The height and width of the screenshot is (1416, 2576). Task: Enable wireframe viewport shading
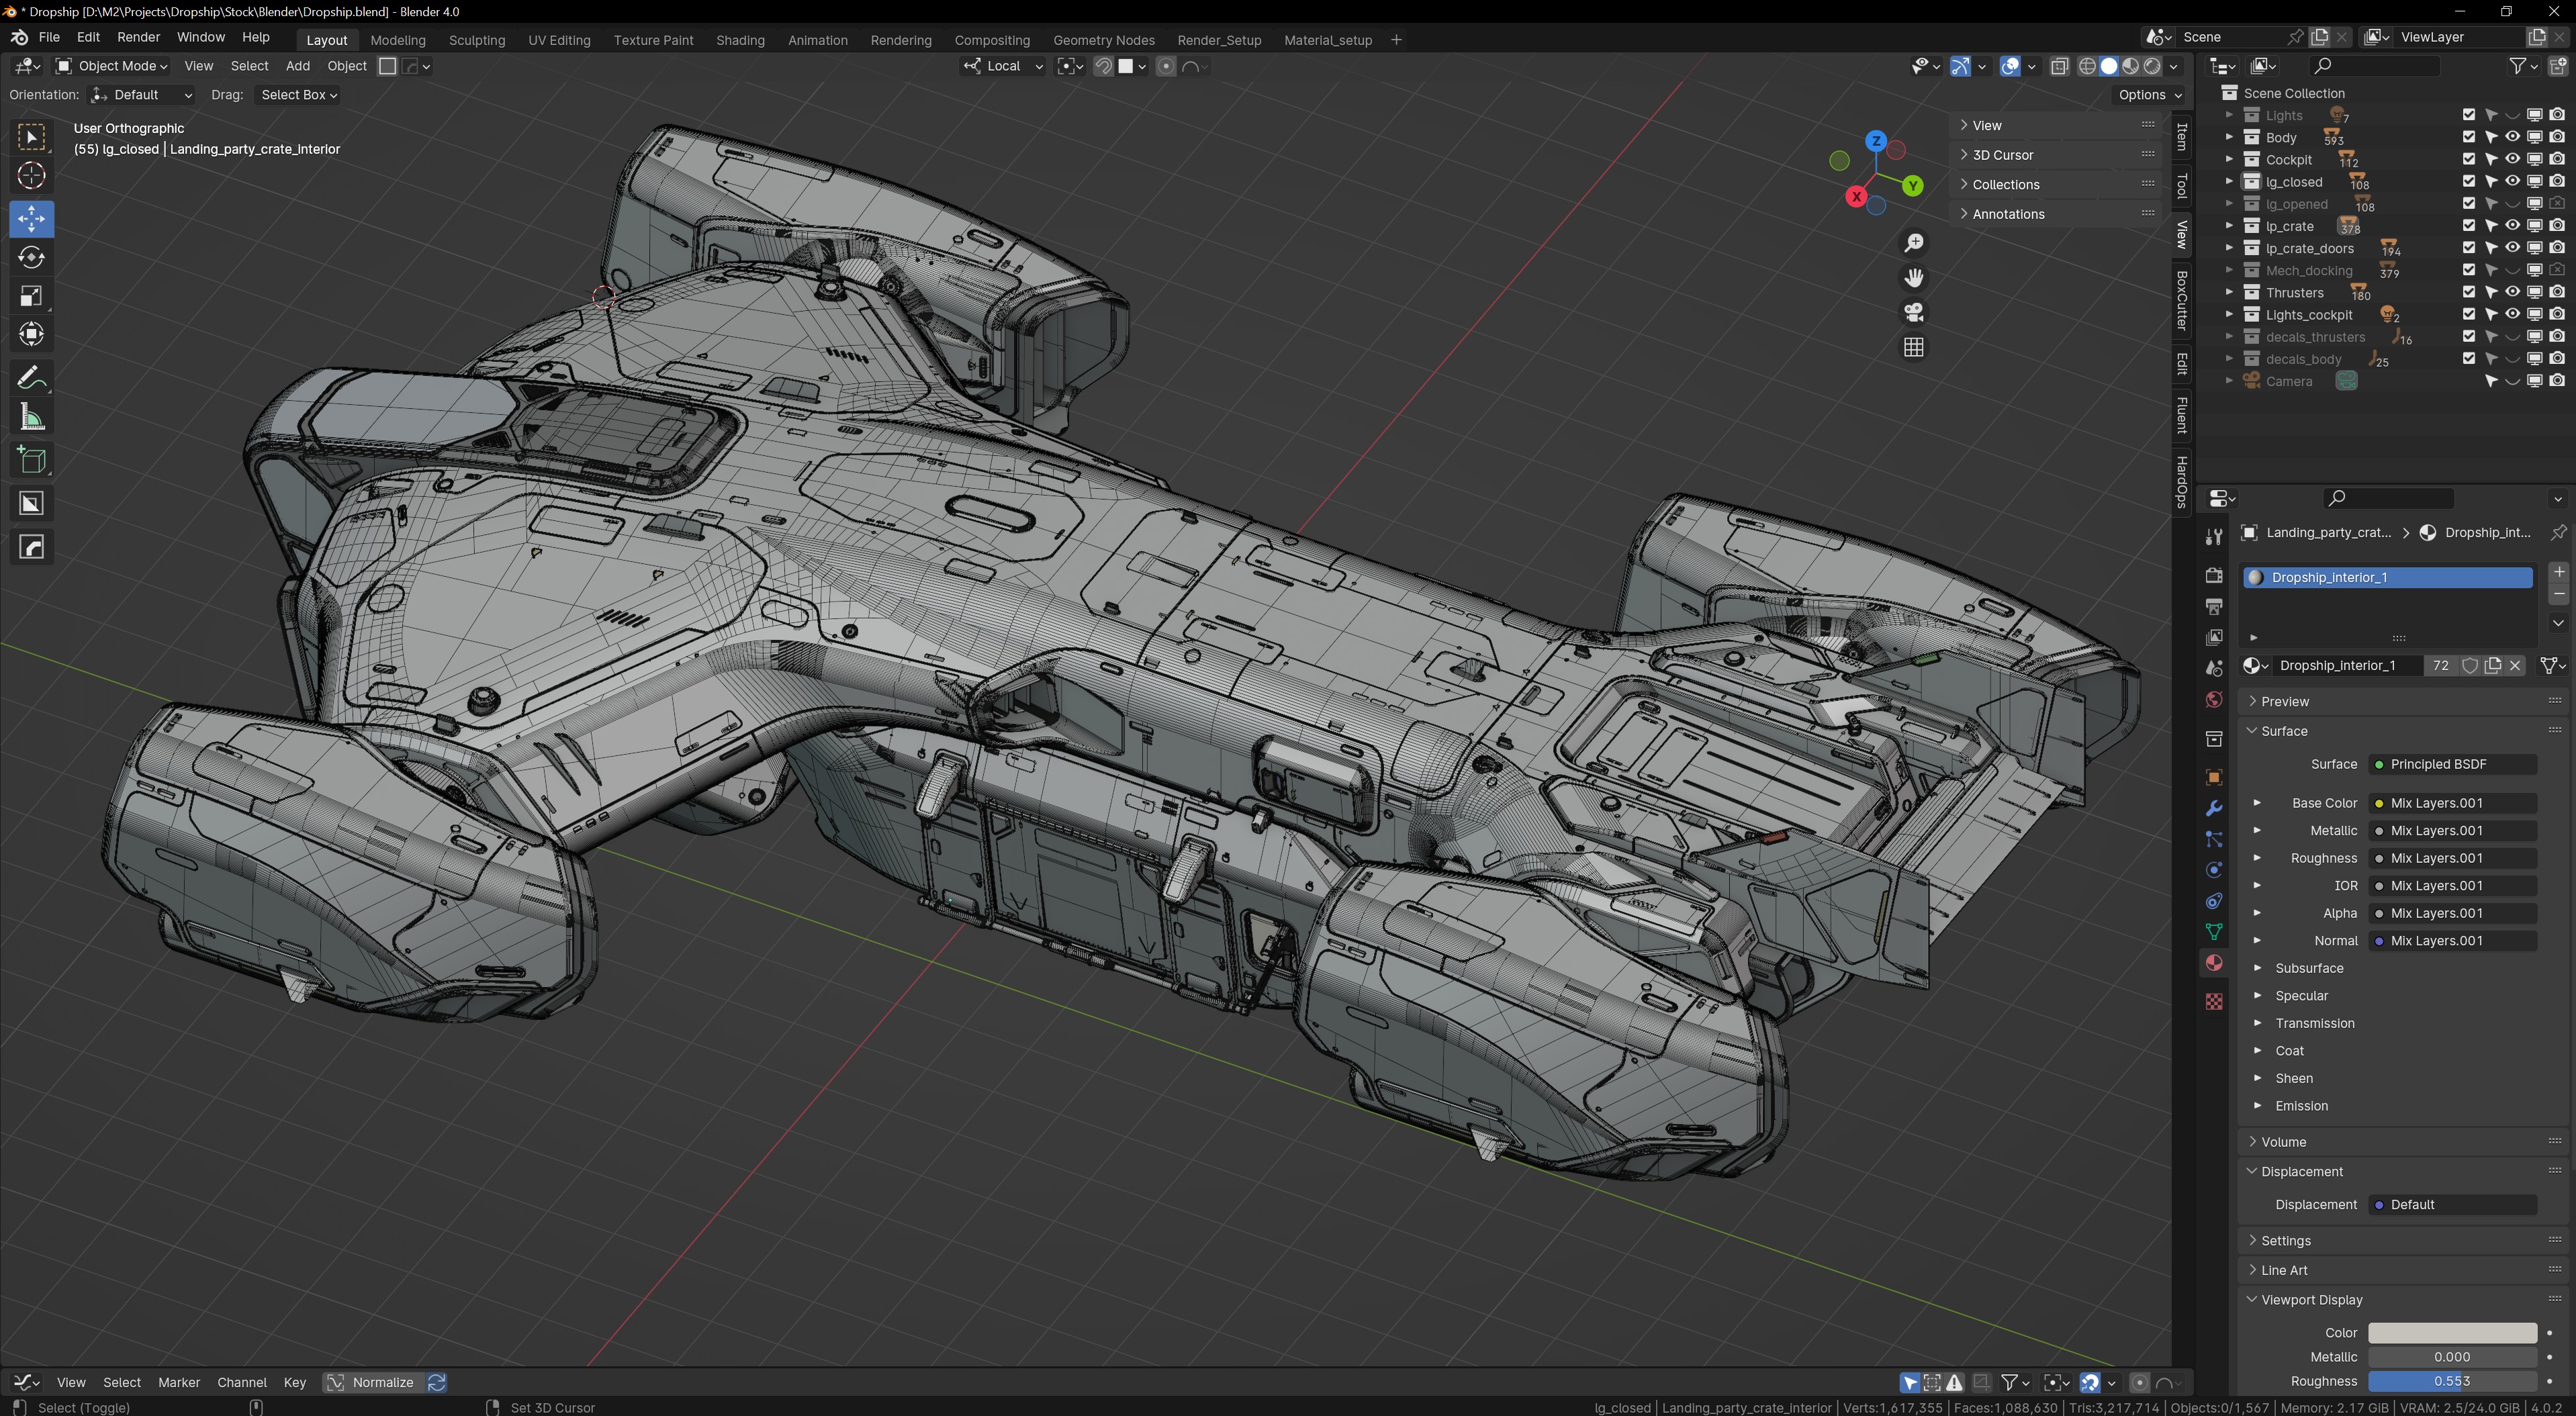click(x=2087, y=66)
